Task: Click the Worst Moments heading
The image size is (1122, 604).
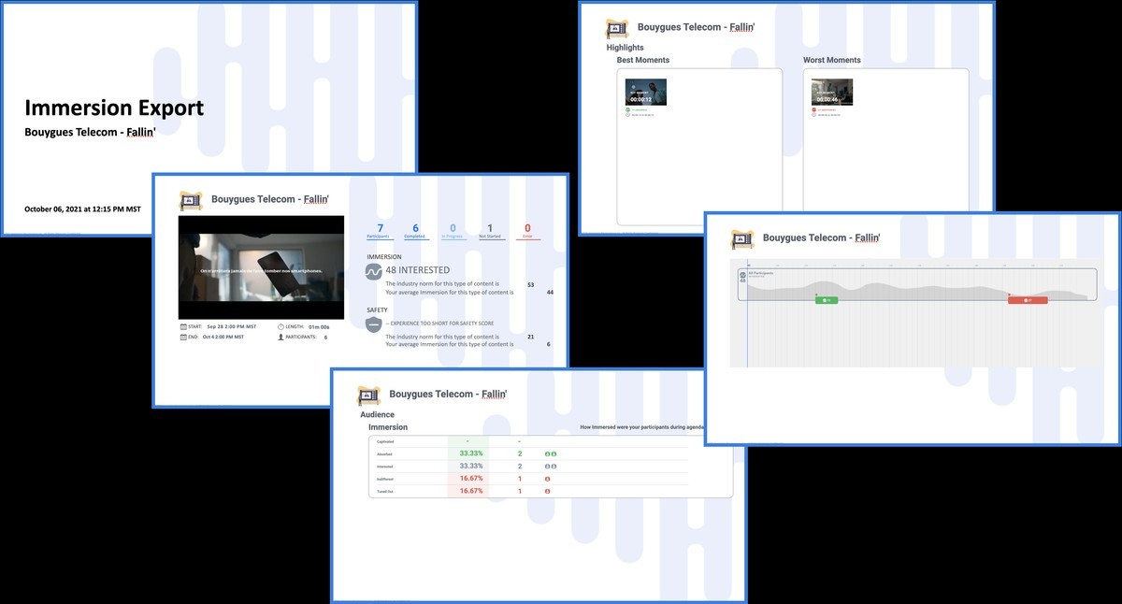Action: pos(832,60)
